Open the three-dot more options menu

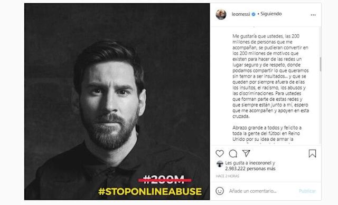click(x=313, y=15)
